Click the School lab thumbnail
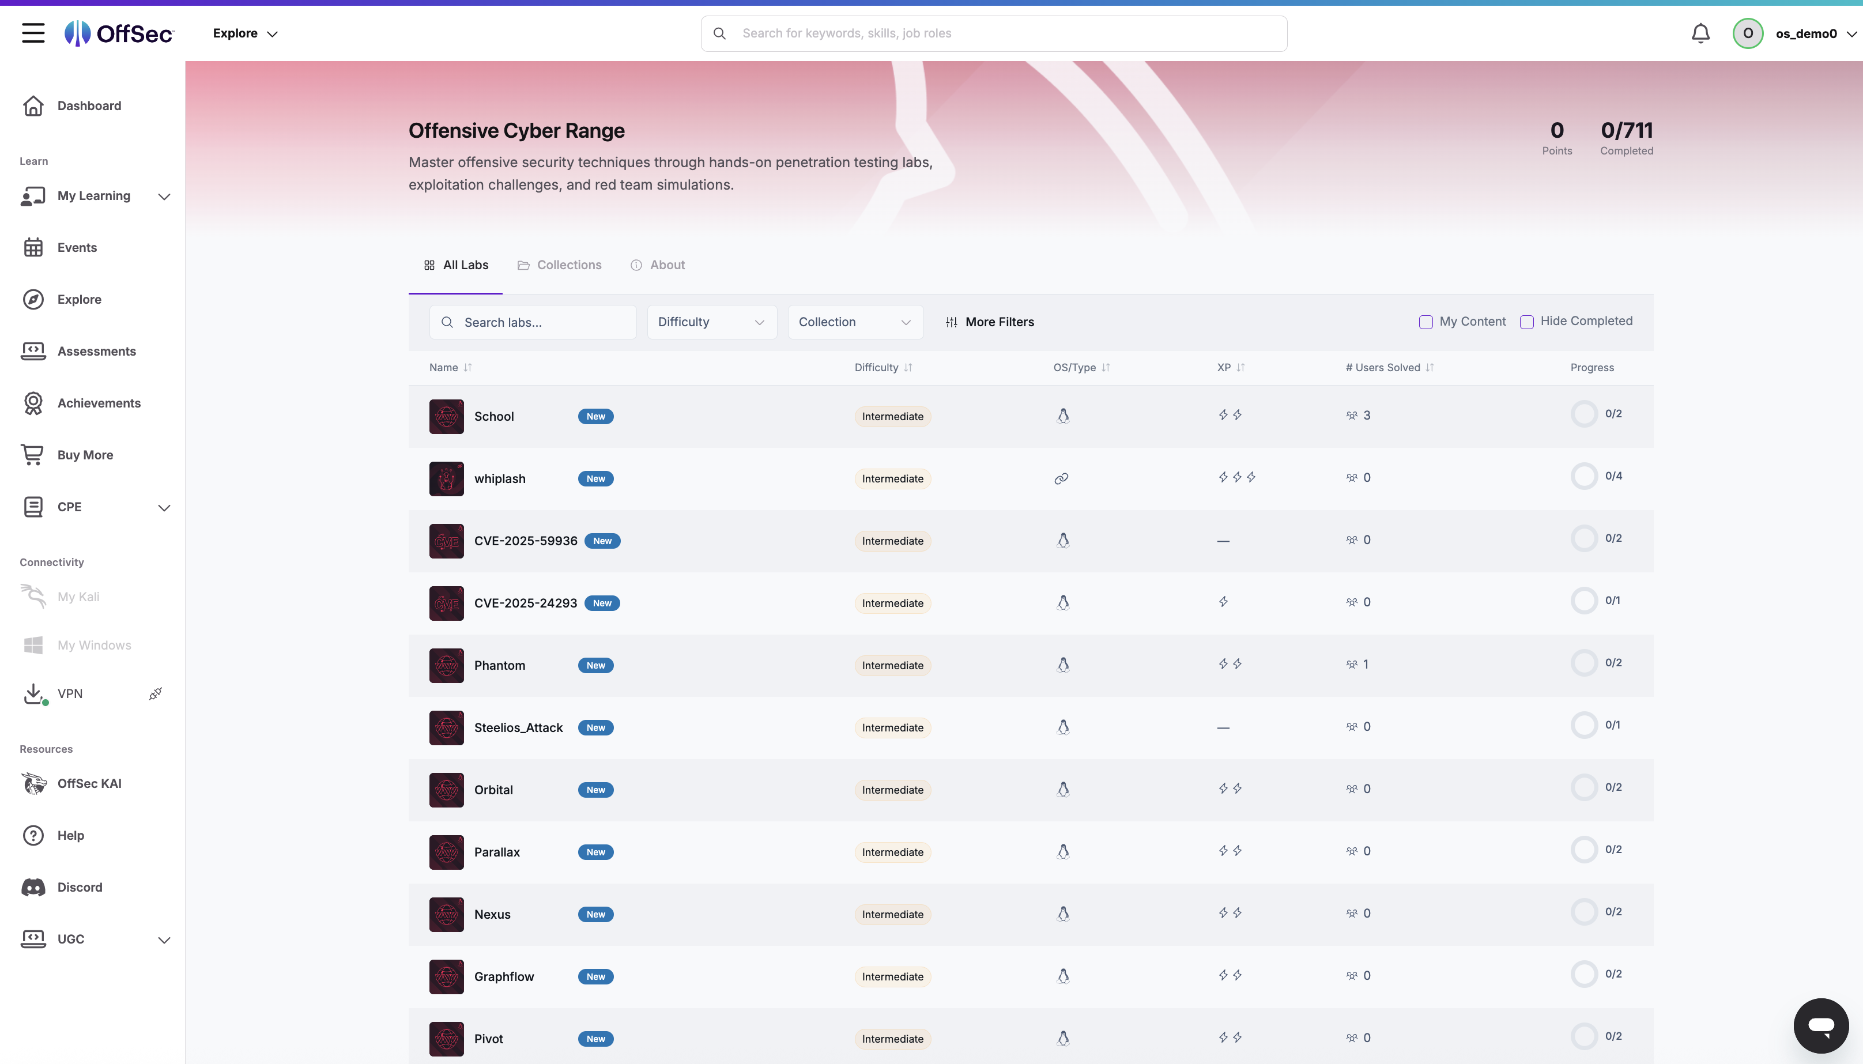1863x1064 pixels. click(x=446, y=417)
